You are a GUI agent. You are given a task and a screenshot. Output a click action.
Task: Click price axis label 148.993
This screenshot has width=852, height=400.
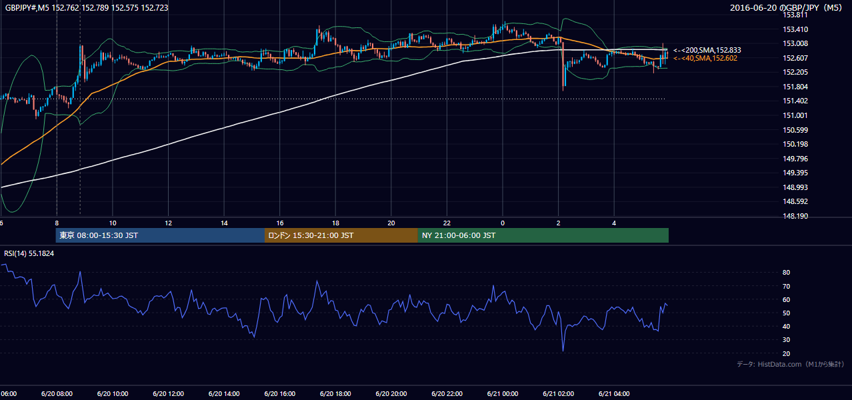(x=795, y=187)
